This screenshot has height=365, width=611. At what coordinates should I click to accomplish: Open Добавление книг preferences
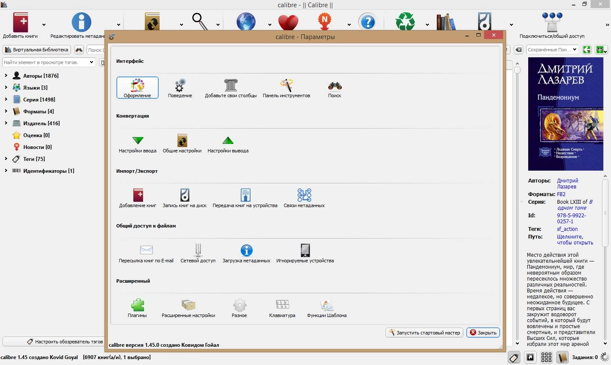(x=138, y=198)
